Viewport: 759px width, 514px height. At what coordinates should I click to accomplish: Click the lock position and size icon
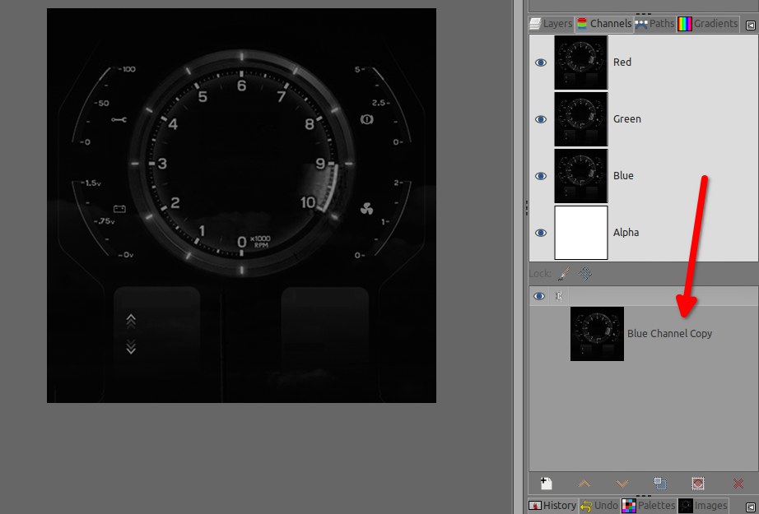coord(585,274)
